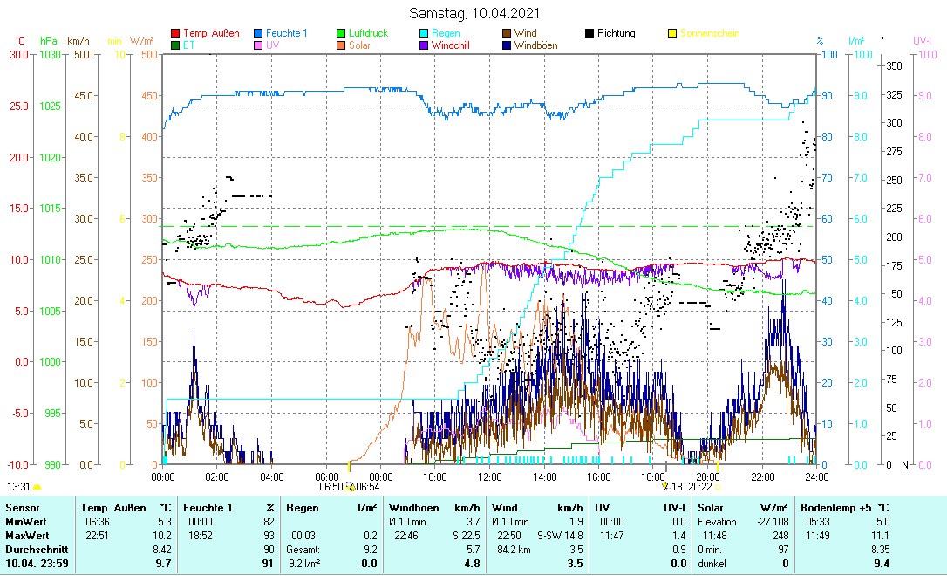Viewport: 947px width, 576px height.
Task: Click the dark blue Windböen legend square
Action: (507, 45)
